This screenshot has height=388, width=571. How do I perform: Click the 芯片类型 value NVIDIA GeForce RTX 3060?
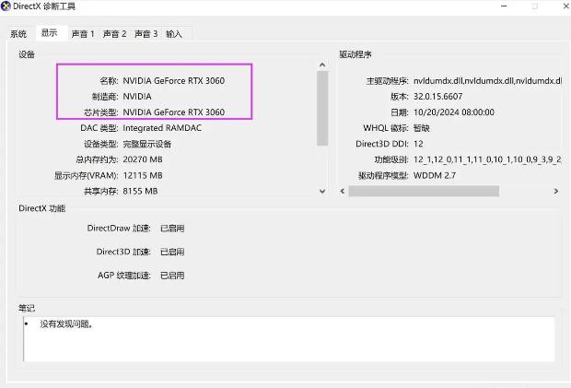pyautogui.click(x=174, y=112)
